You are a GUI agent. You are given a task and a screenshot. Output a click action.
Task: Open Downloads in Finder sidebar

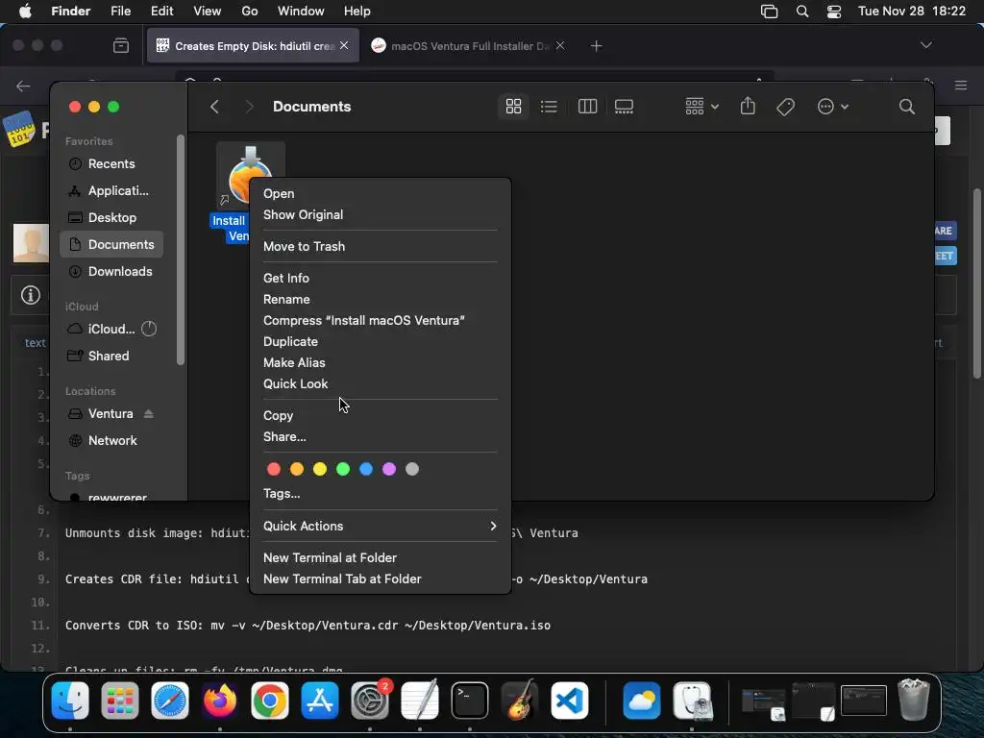pyautogui.click(x=111, y=272)
